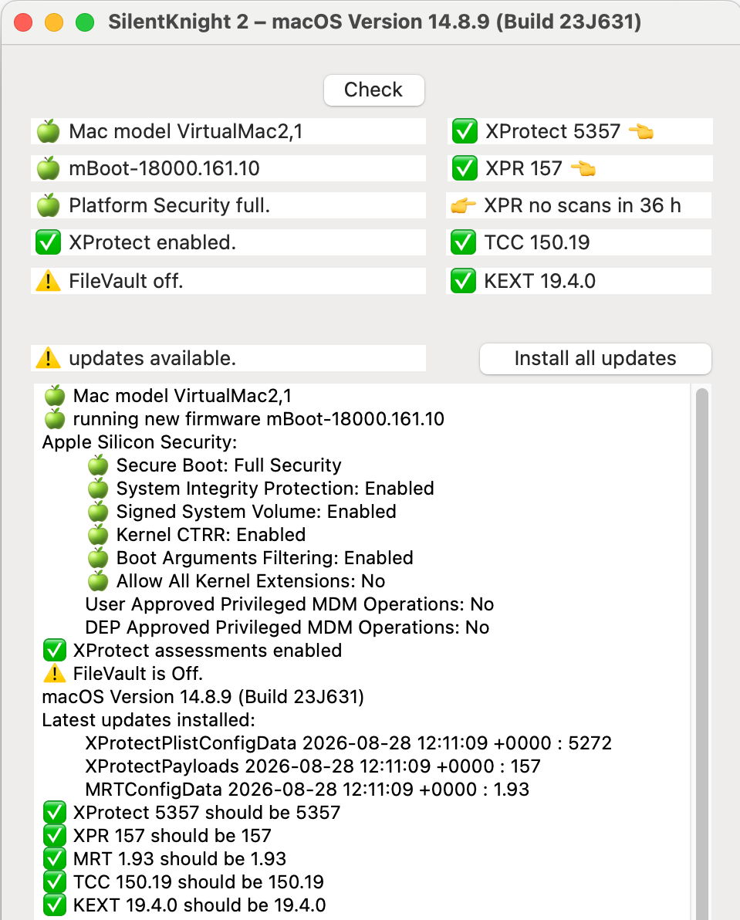Click apple icon beside System Integrity Protection line
Viewport: 740px width, 920px height.
[x=98, y=488]
